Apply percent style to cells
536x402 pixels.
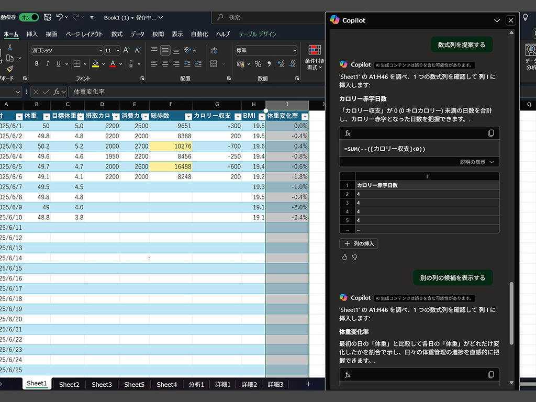pos(258,64)
